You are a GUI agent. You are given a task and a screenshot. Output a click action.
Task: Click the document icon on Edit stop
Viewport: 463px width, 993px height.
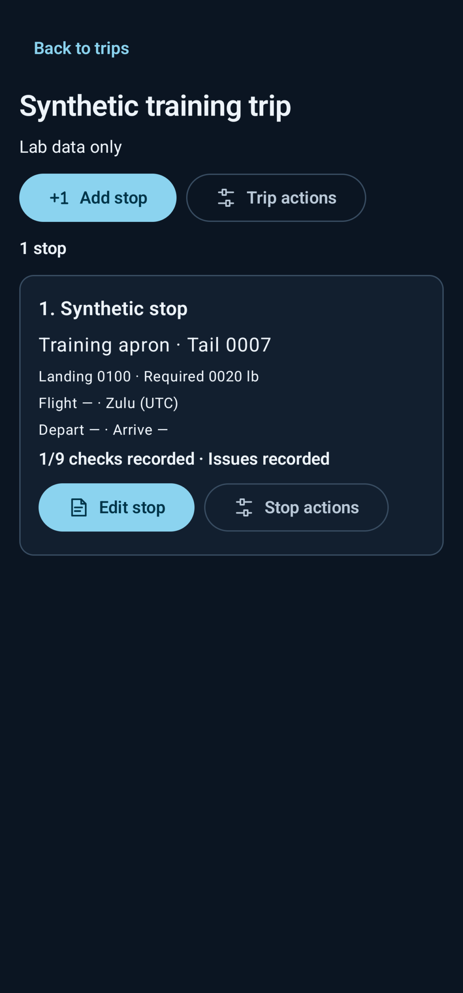pos(79,507)
